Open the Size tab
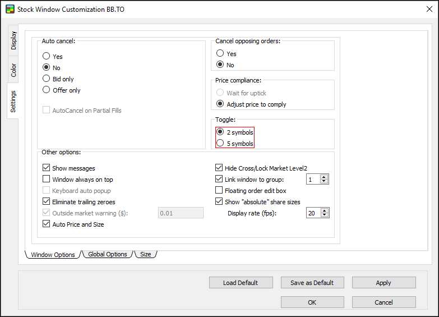The height and width of the screenshot is (317, 439). 145,254
